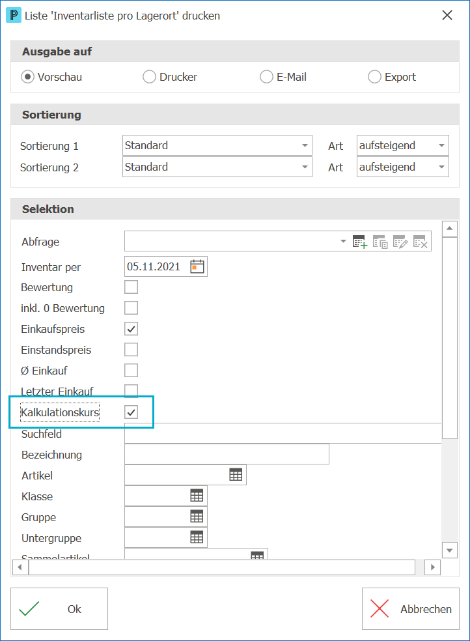
Task: Click the horizontal scrollbar thumb in Selektion
Action: tap(222, 567)
